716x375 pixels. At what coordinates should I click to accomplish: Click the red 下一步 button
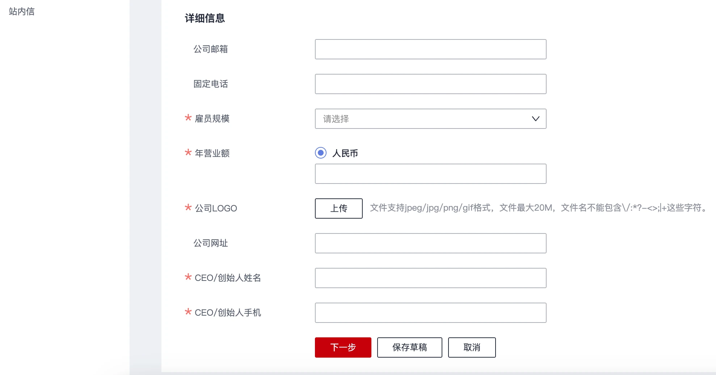[343, 347]
